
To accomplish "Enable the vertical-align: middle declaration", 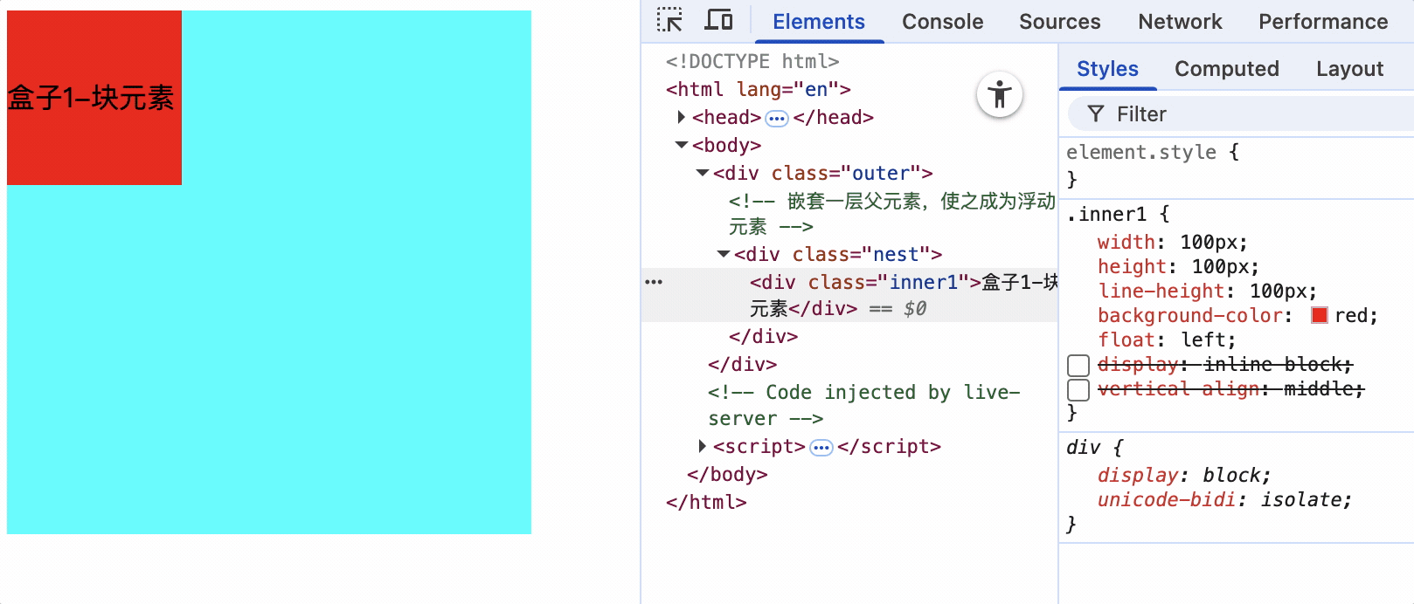I will (1078, 389).
